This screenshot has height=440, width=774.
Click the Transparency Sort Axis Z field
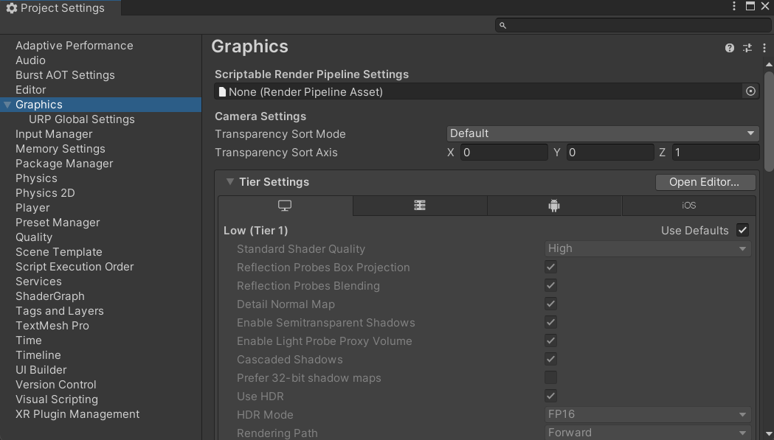pyautogui.click(x=715, y=153)
